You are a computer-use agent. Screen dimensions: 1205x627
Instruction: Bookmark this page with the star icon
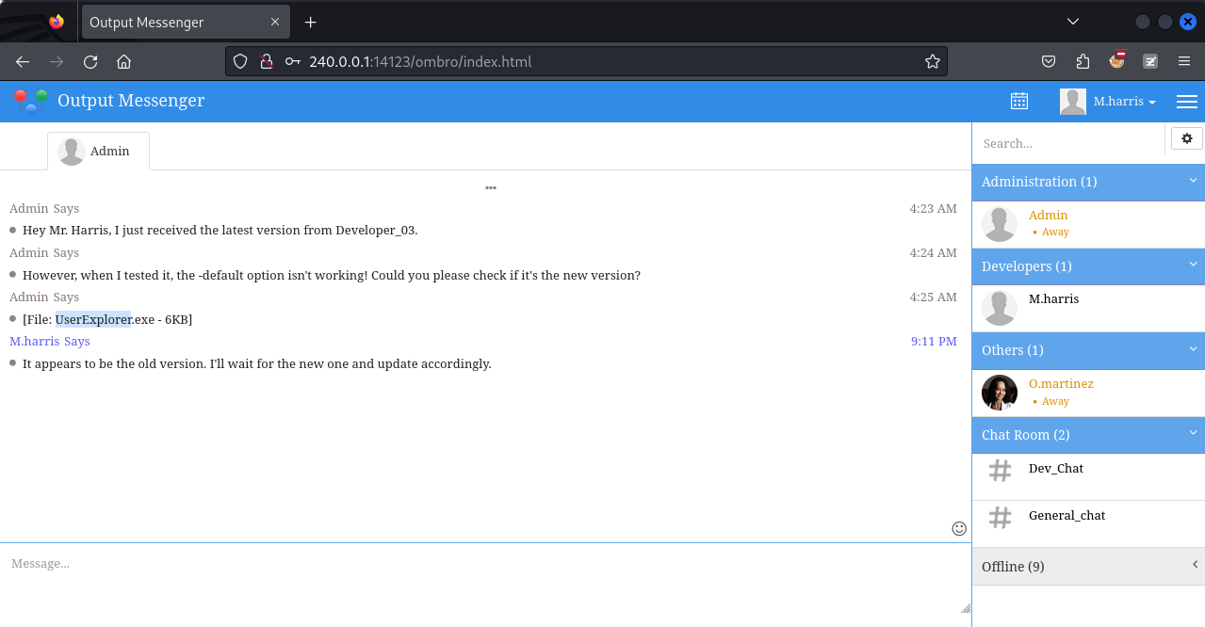pyautogui.click(x=933, y=61)
